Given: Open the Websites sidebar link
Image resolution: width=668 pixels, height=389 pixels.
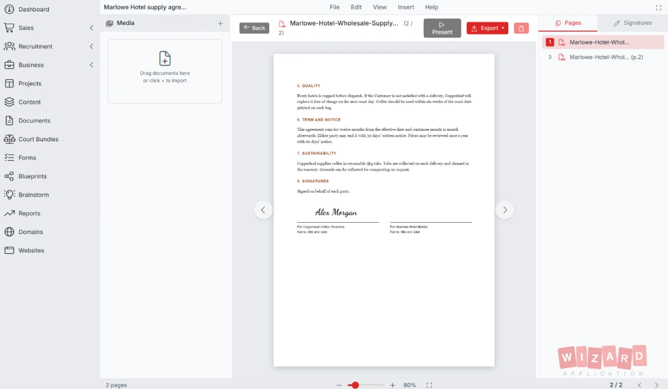Looking at the screenshot, I should pos(31,250).
